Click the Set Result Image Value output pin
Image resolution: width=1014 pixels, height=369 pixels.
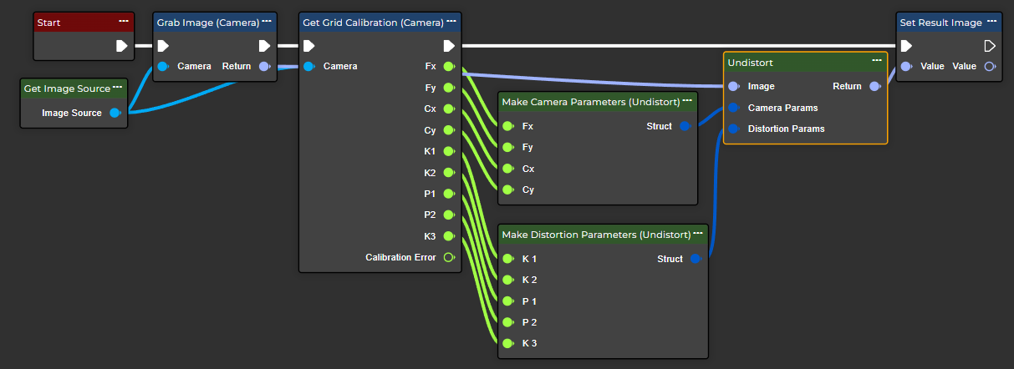pyautogui.click(x=990, y=66)
